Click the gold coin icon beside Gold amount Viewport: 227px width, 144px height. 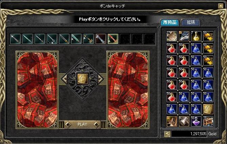[167, 134]
